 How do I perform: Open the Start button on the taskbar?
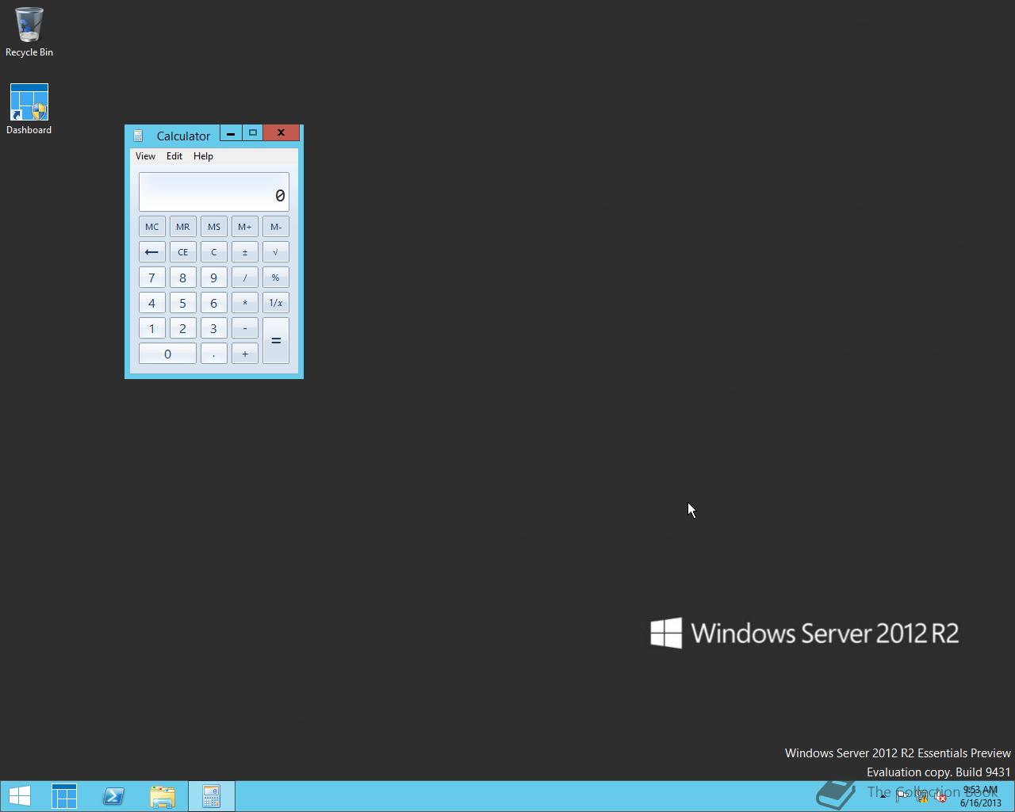pyautogui.click(x=20, y=796)
